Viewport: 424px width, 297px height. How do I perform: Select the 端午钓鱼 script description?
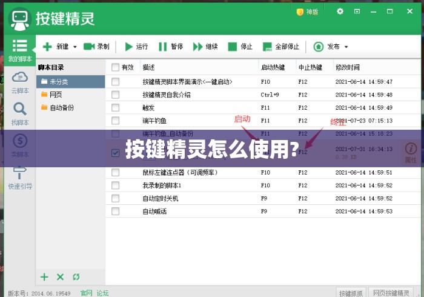click(154, 121)
